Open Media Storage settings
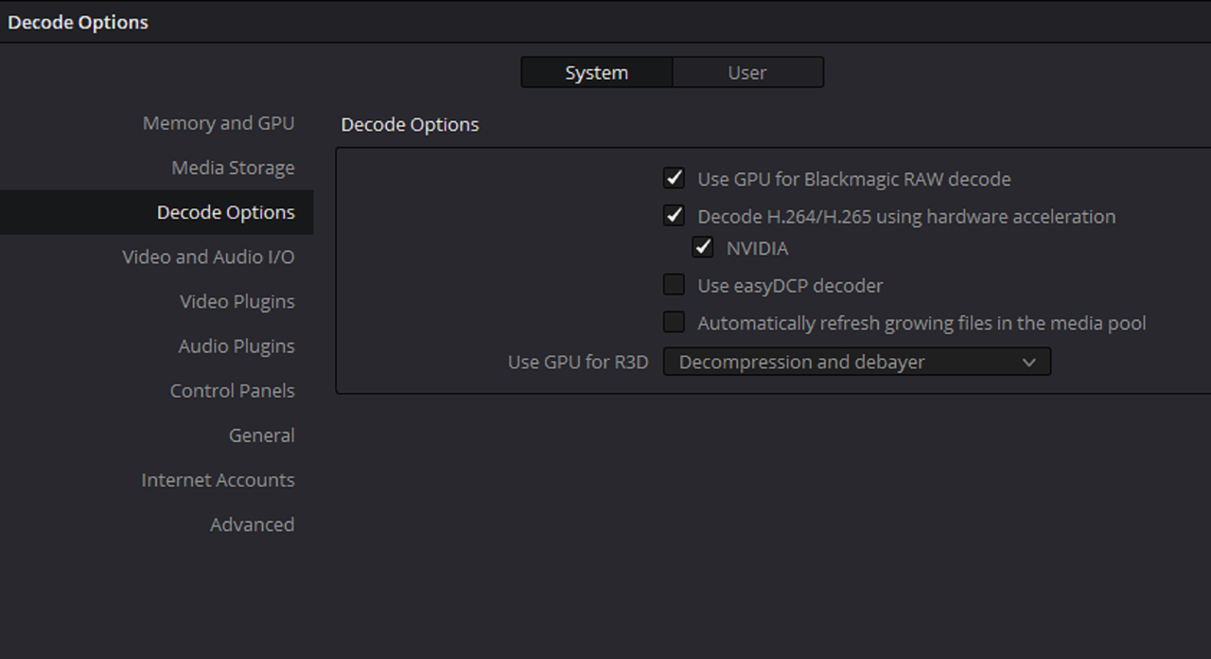The height and width of the screenshot is (659, 1211). tap(233, 168)
